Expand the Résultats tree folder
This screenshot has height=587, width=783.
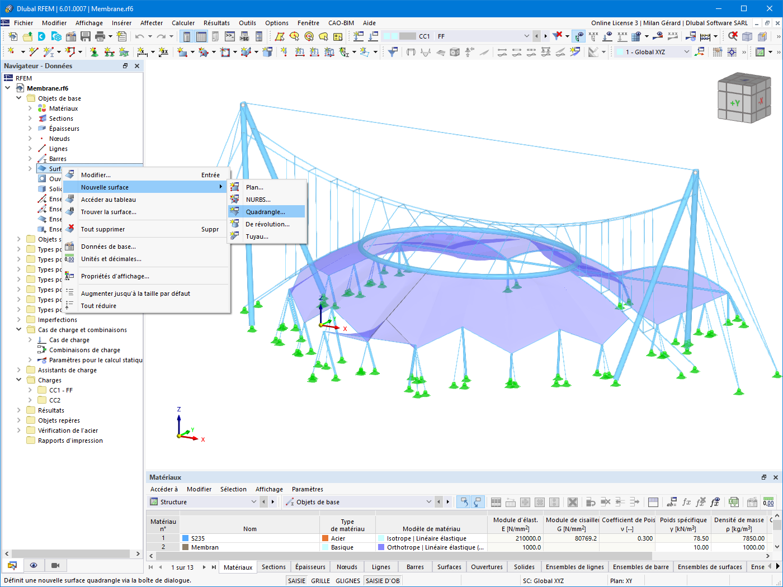pos(19,410)
